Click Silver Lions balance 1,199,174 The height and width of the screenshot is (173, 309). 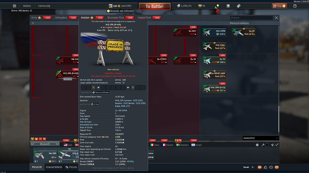pyautogui.click(x=184, y=6)
